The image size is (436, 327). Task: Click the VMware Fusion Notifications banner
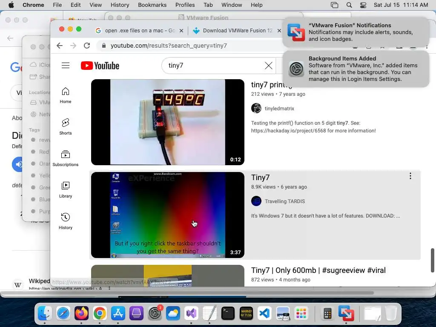[x=356, y=32]
